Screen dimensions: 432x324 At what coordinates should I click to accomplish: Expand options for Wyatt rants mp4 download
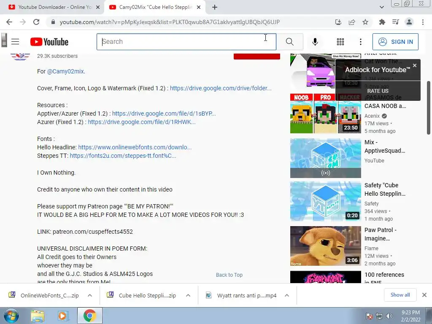pos(287,295)
